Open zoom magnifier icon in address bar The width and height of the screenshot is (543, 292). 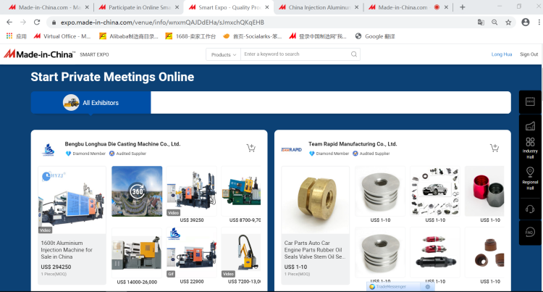pyautogui.click(x=494, y=22)
